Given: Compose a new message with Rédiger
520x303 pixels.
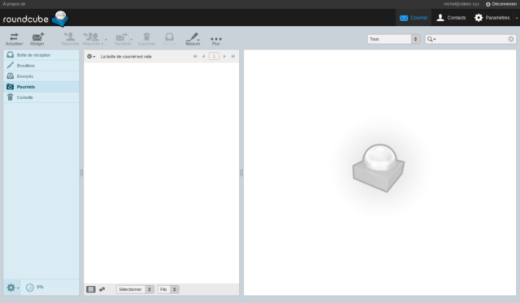Looking at the screenshot, I should tap(37, 39).
